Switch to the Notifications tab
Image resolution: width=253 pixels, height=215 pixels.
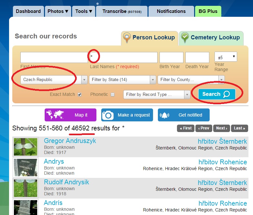(171, 11)
